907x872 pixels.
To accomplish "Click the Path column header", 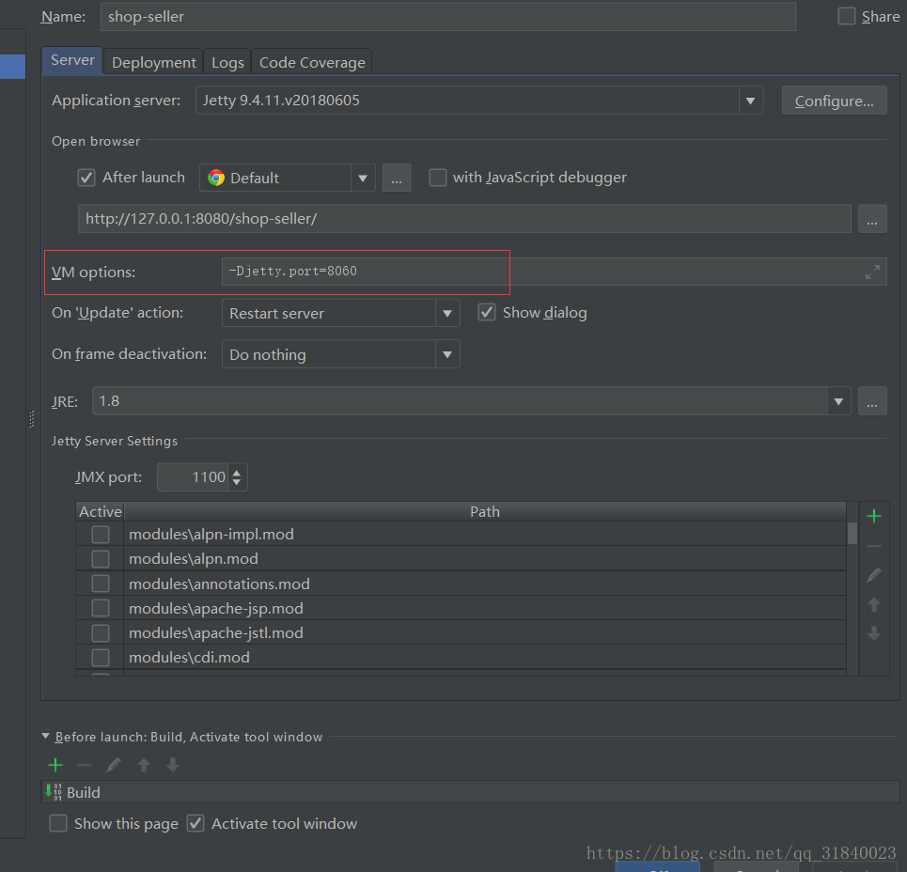I will point(485,512).
